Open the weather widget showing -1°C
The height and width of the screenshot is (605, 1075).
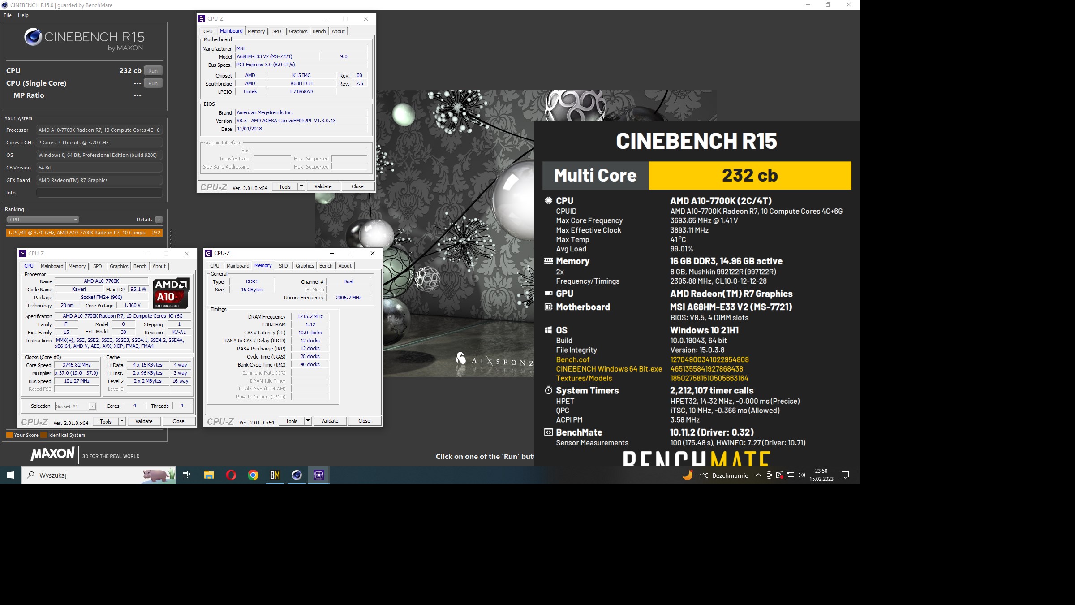click(715, 475)
